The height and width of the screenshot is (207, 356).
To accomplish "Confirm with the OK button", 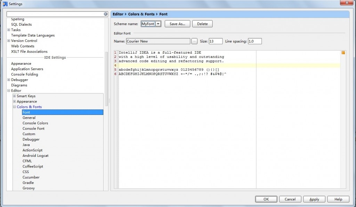I will (266, 199).
